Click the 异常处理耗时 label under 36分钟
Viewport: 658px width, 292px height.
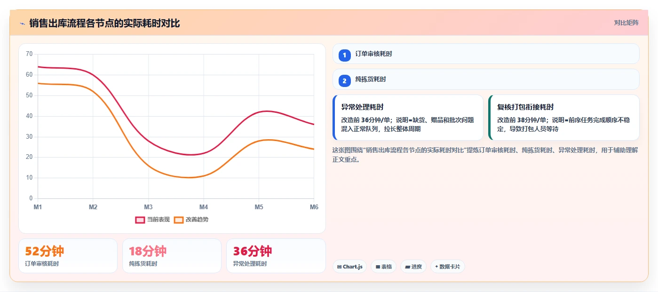coord(250,264)
